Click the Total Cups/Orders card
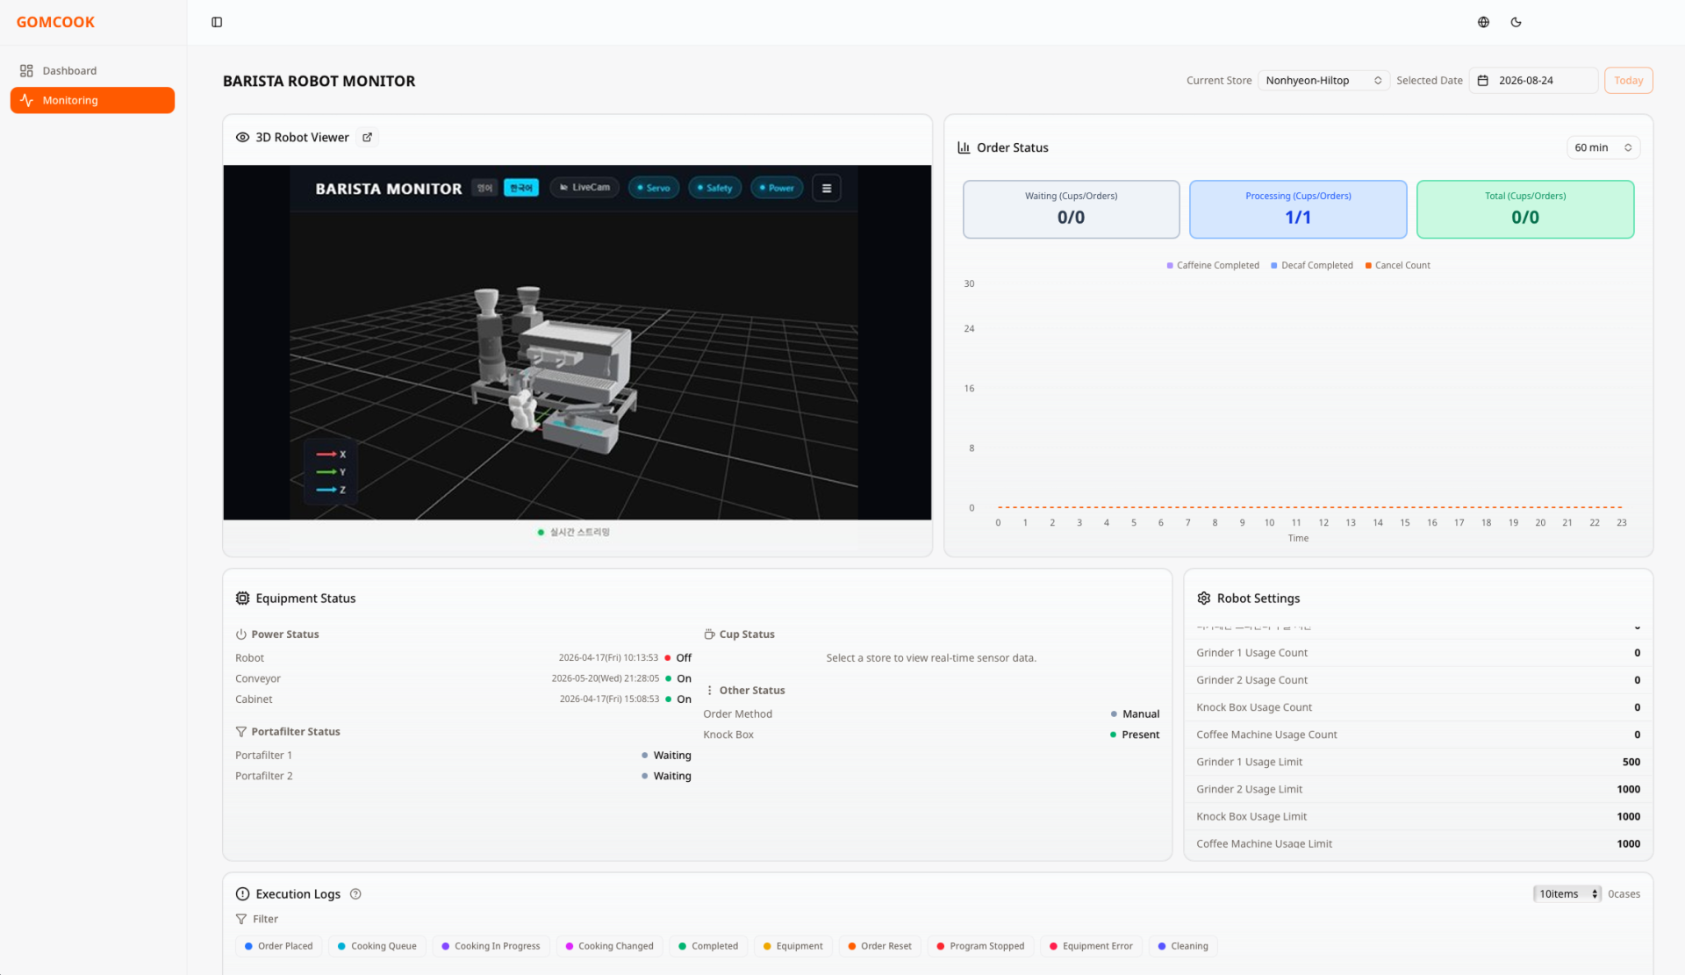The width and height of the screenshot is (1685, 975). (x=1525, y=209)
